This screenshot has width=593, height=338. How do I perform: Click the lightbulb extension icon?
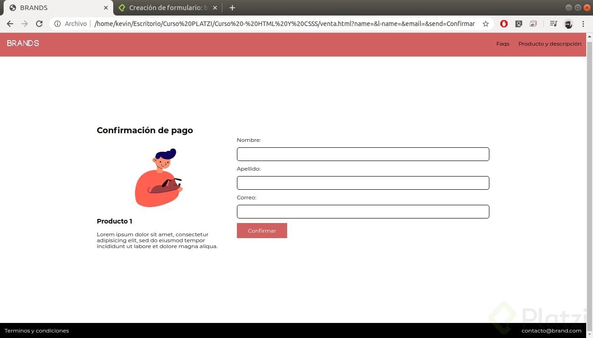coord(519,24)
